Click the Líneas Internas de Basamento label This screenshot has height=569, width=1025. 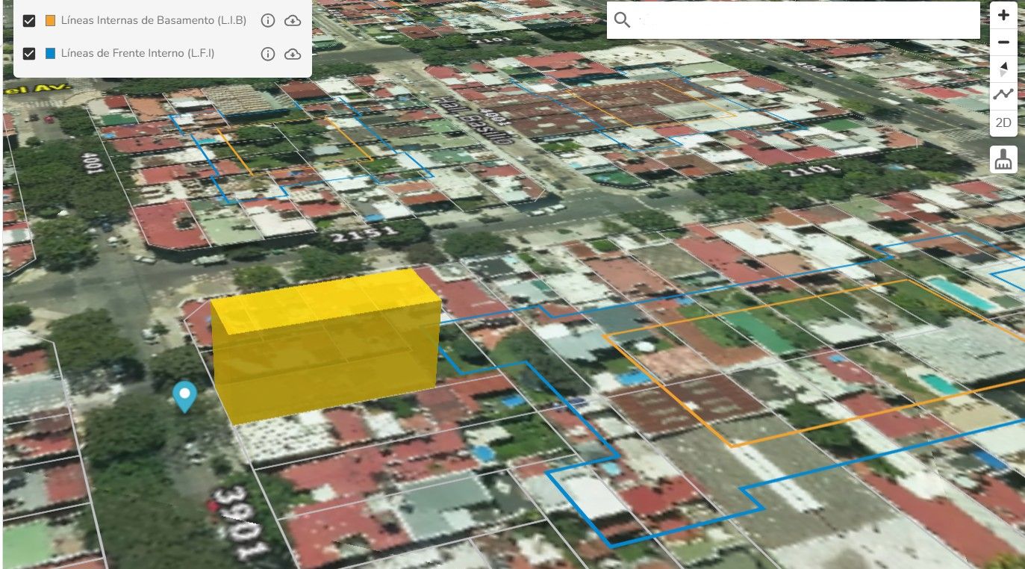[153, 21]
